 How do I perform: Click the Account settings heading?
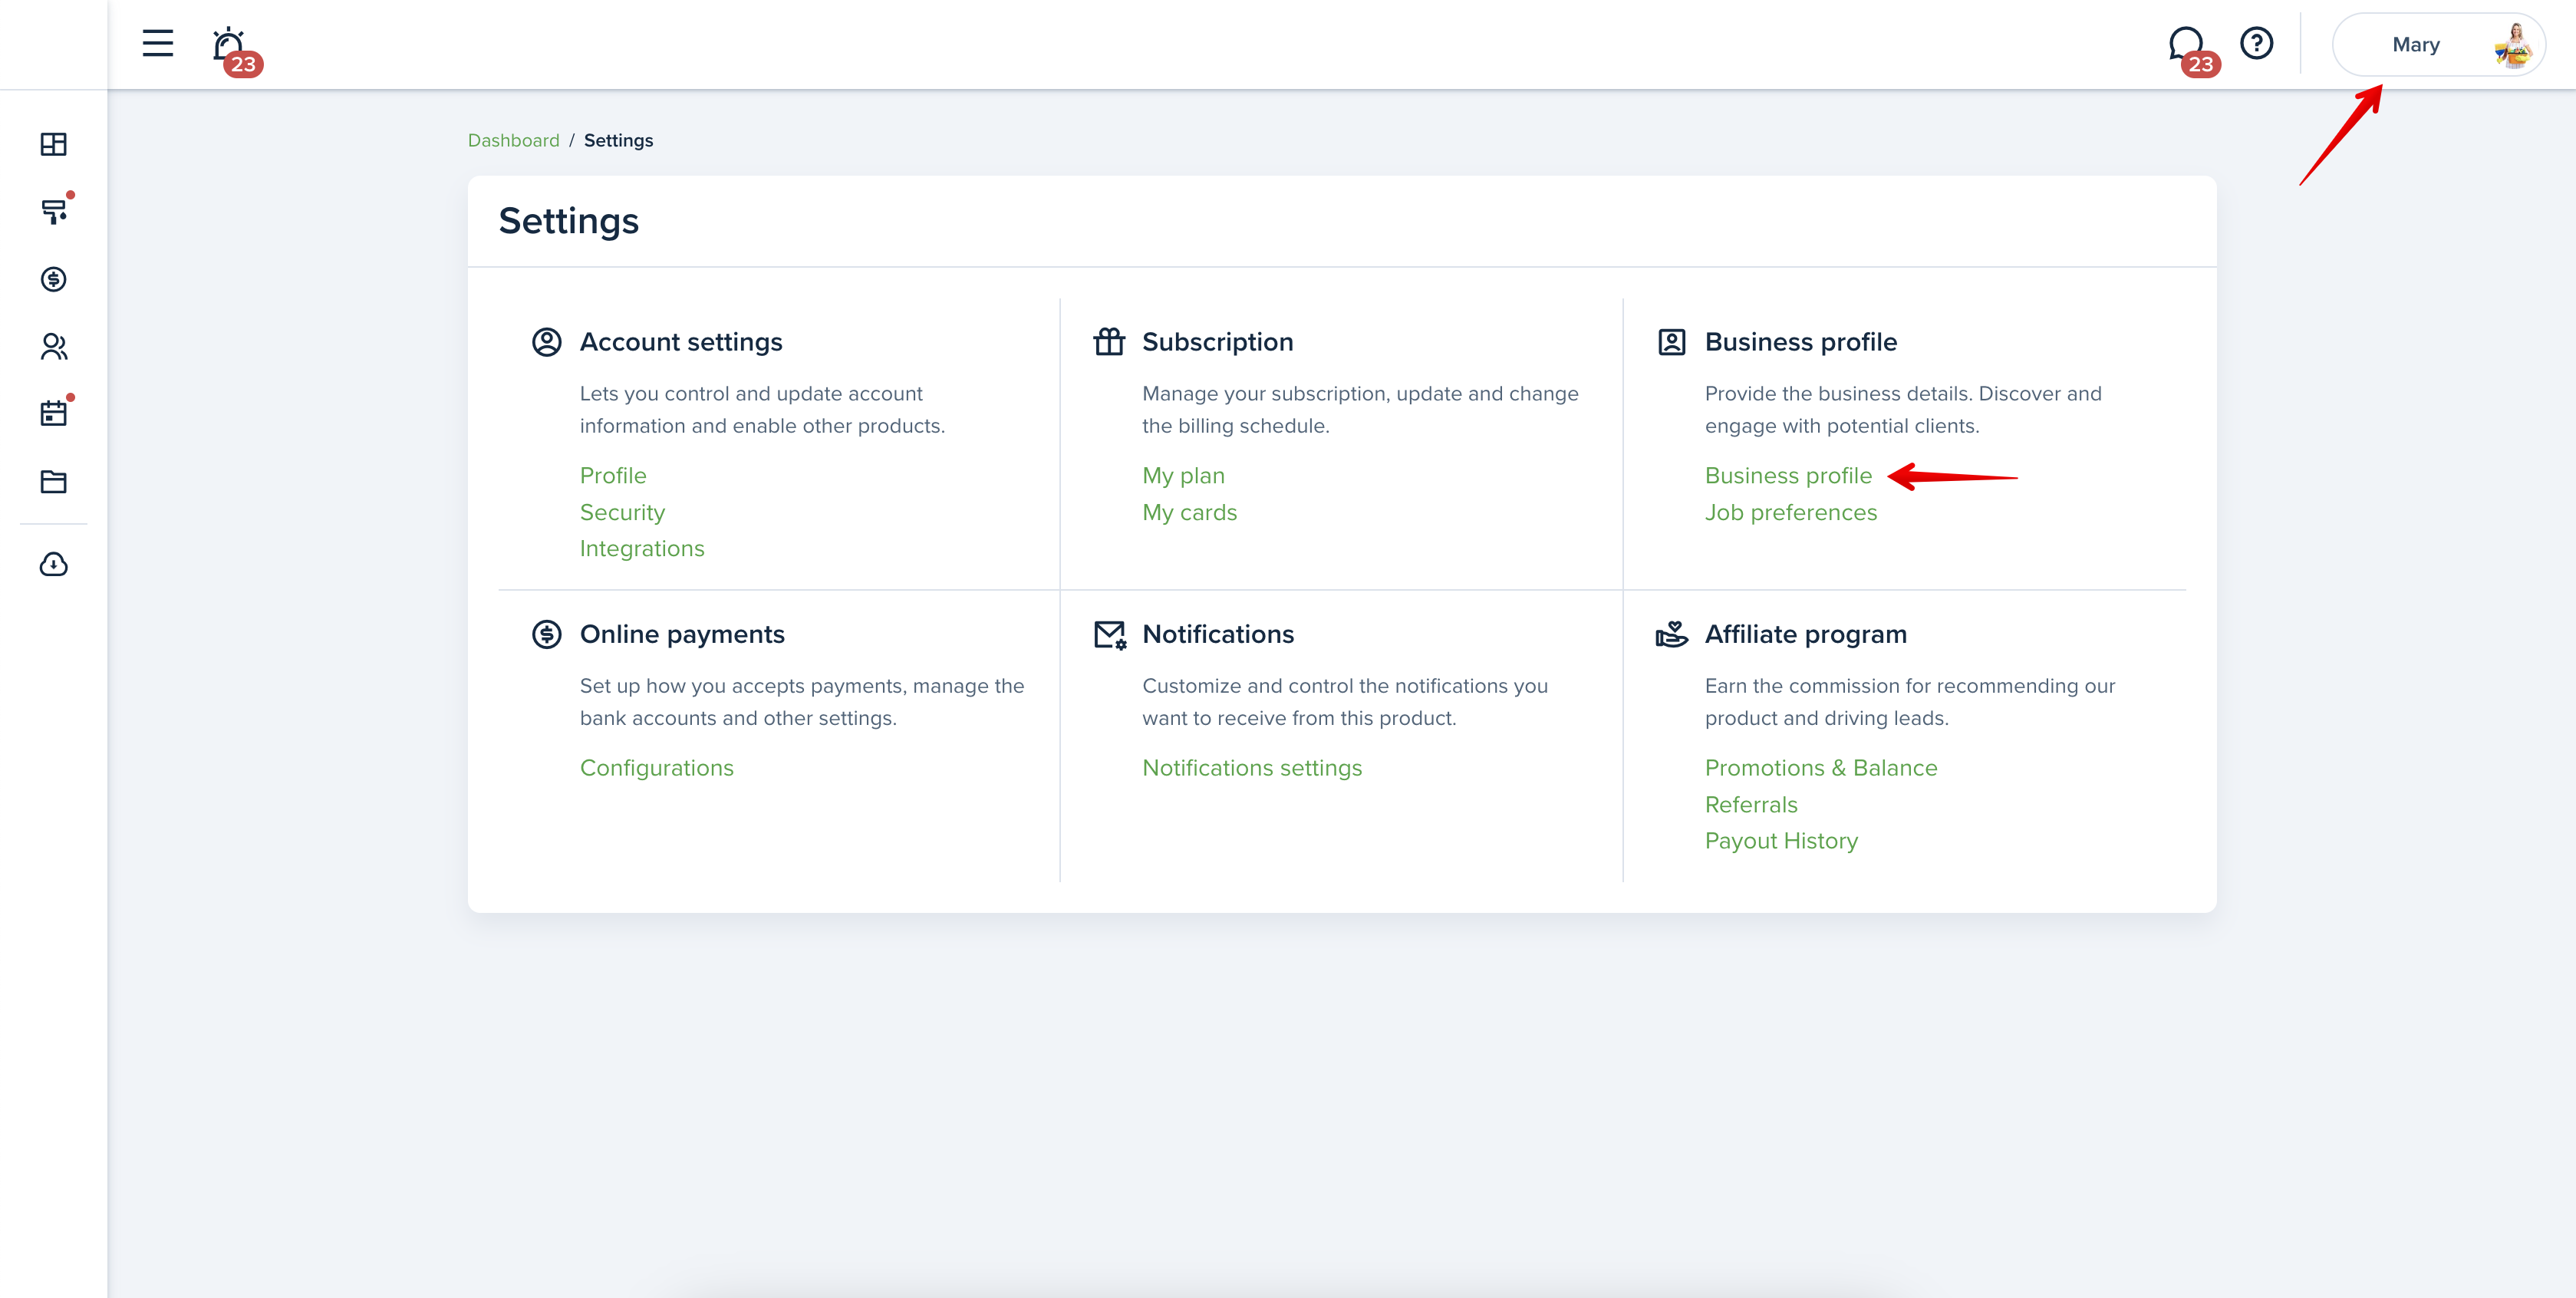[681, 342]
